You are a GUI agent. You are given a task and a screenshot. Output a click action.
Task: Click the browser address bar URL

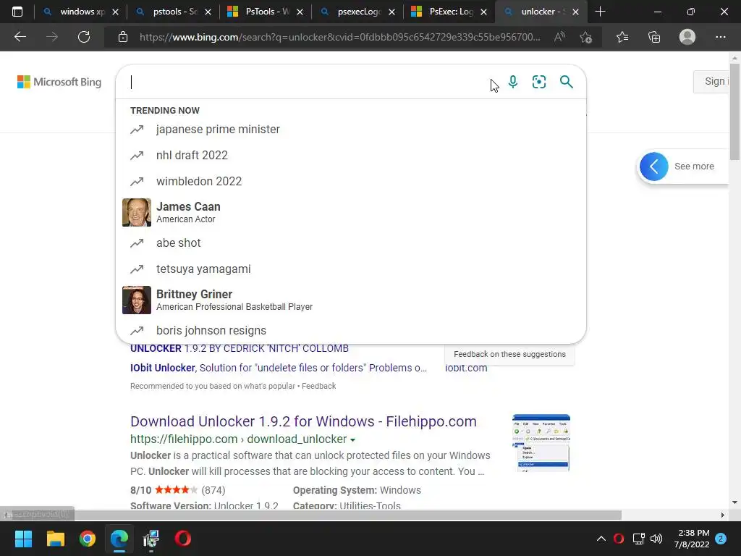point(339,37)
